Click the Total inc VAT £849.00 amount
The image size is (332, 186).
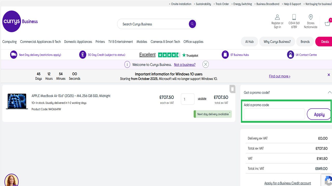click(321, 168)
